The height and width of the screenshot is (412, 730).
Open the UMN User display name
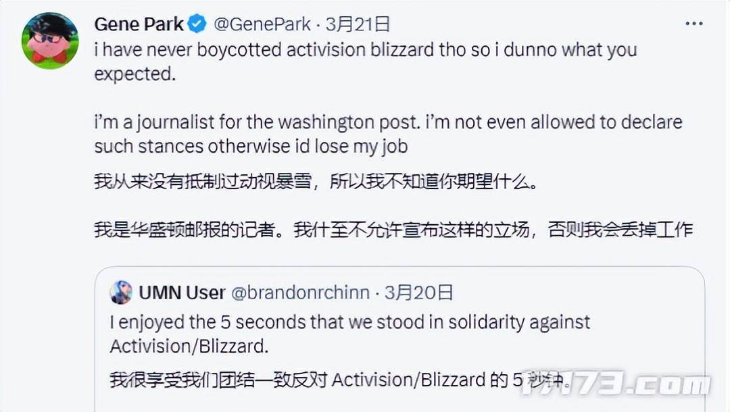point(181,292)
